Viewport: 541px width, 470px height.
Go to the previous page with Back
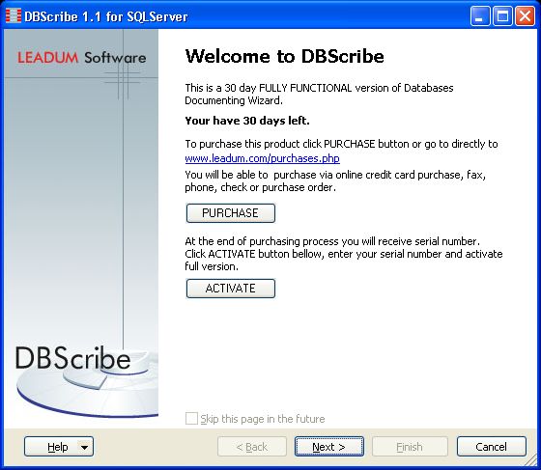point(252,447)
